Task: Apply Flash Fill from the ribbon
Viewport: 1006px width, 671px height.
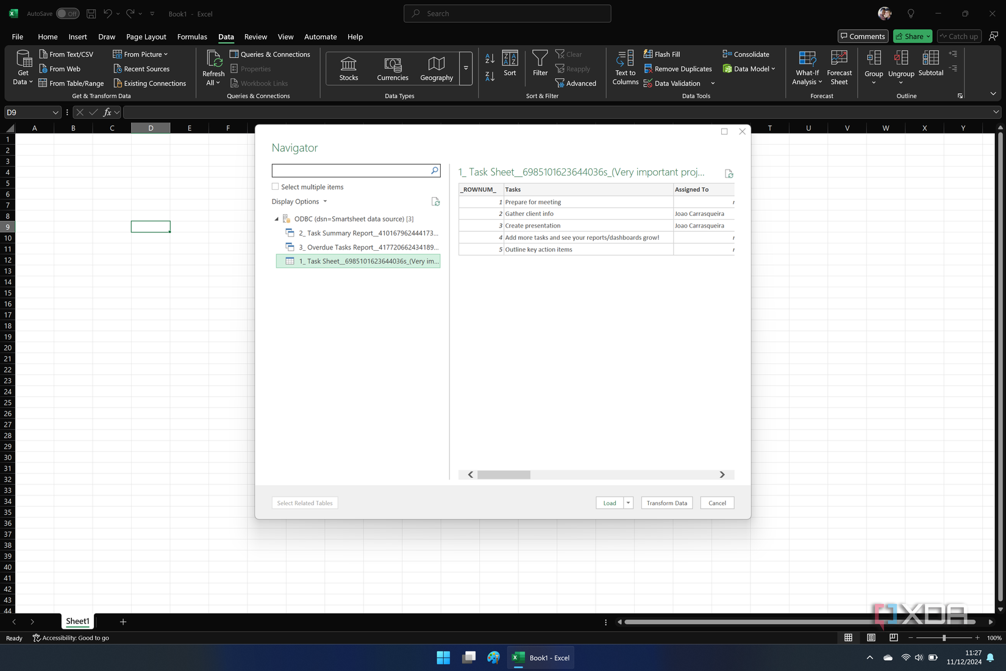Action: coord(663,54)
